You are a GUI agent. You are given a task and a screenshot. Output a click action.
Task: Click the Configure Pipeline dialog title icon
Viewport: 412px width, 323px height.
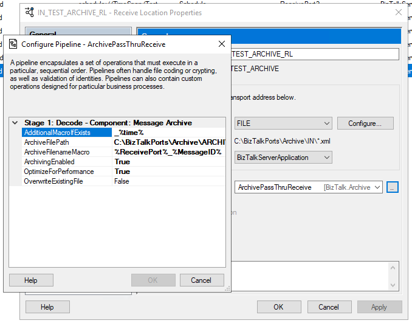click(x=13, y=44)
